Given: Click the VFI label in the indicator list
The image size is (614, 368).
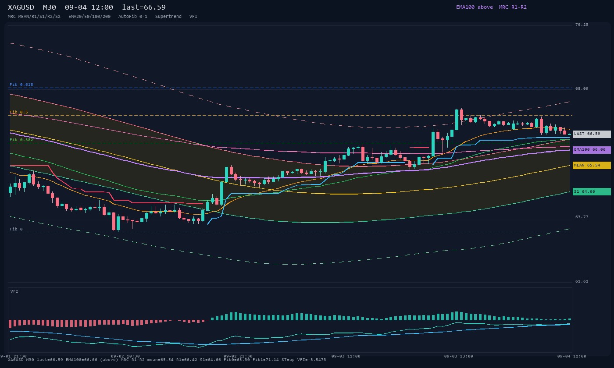Looking at the screenshot, I should [193, 17].
